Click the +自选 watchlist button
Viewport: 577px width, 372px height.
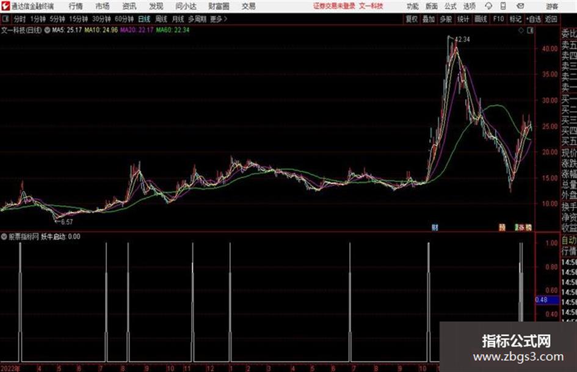tap(534, 19)
